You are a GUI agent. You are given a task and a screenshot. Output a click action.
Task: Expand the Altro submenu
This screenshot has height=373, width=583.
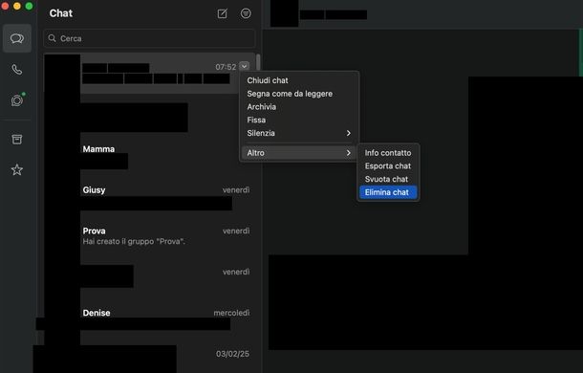[299, 153]
